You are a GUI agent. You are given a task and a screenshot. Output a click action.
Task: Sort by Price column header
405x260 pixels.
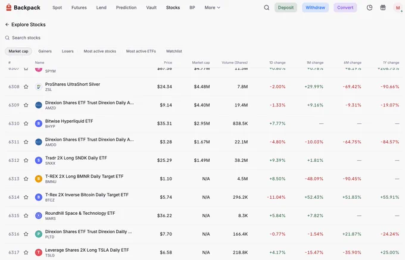[x=168, y=62]
